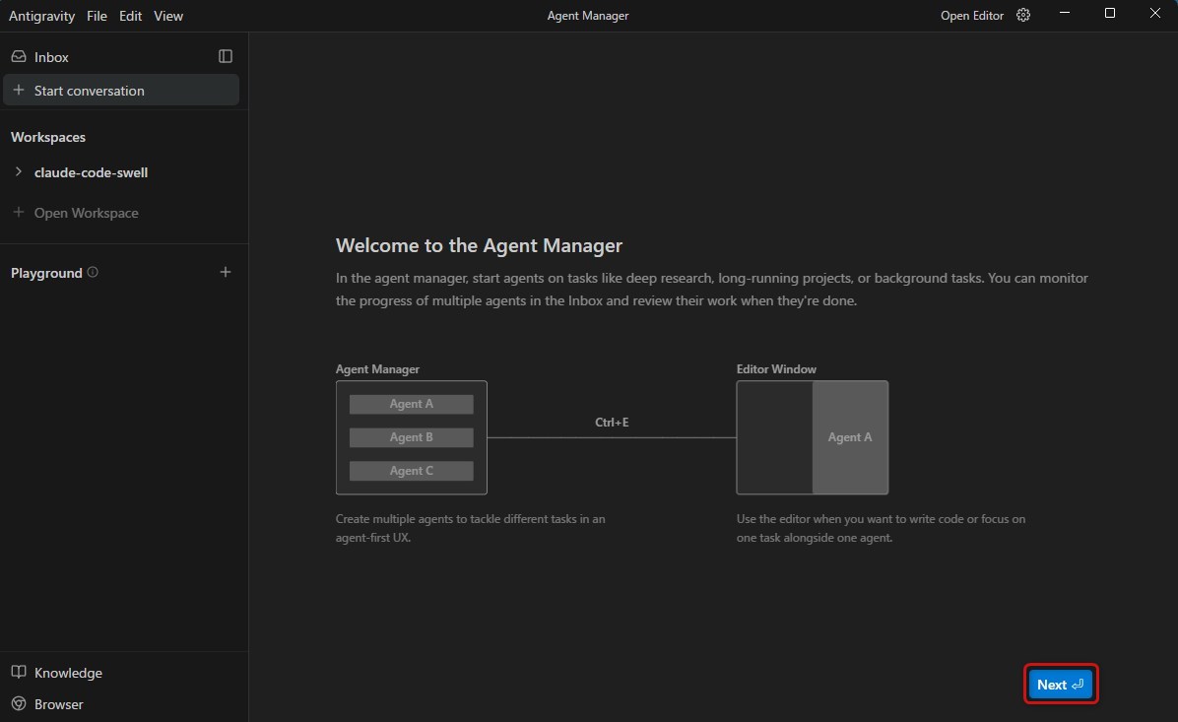This screenshot has height=722, width=1178.
Task: Maximize the Agent Manager window
Action: (1110, 14)
